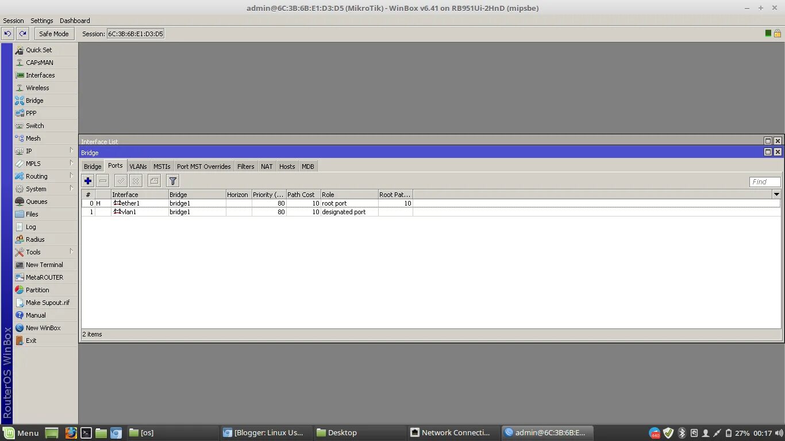Click Make Supout.rif
The image size is (785, 441).
(45, 303)
